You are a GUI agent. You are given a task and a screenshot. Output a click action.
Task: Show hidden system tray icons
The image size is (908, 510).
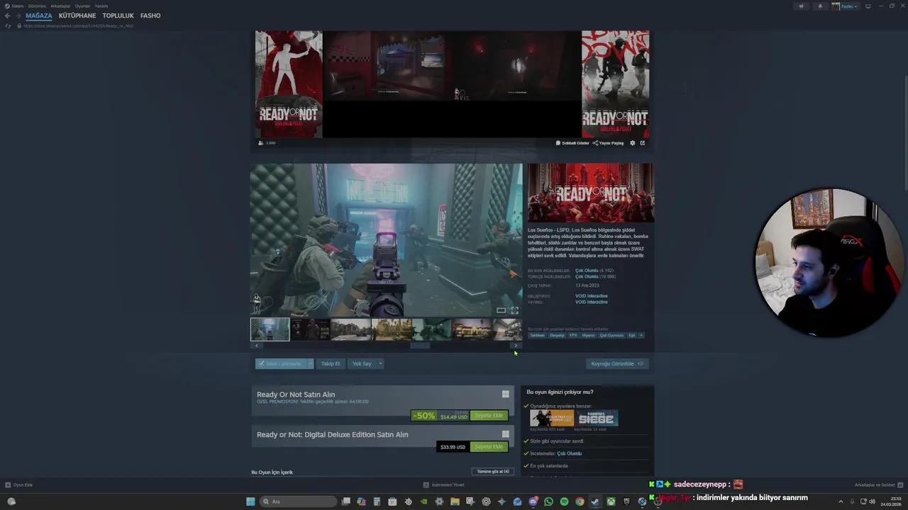tap(841, 501)
